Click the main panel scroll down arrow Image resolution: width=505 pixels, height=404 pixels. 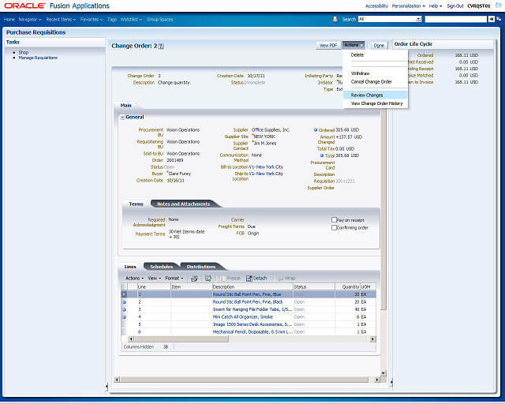[383, 373]
